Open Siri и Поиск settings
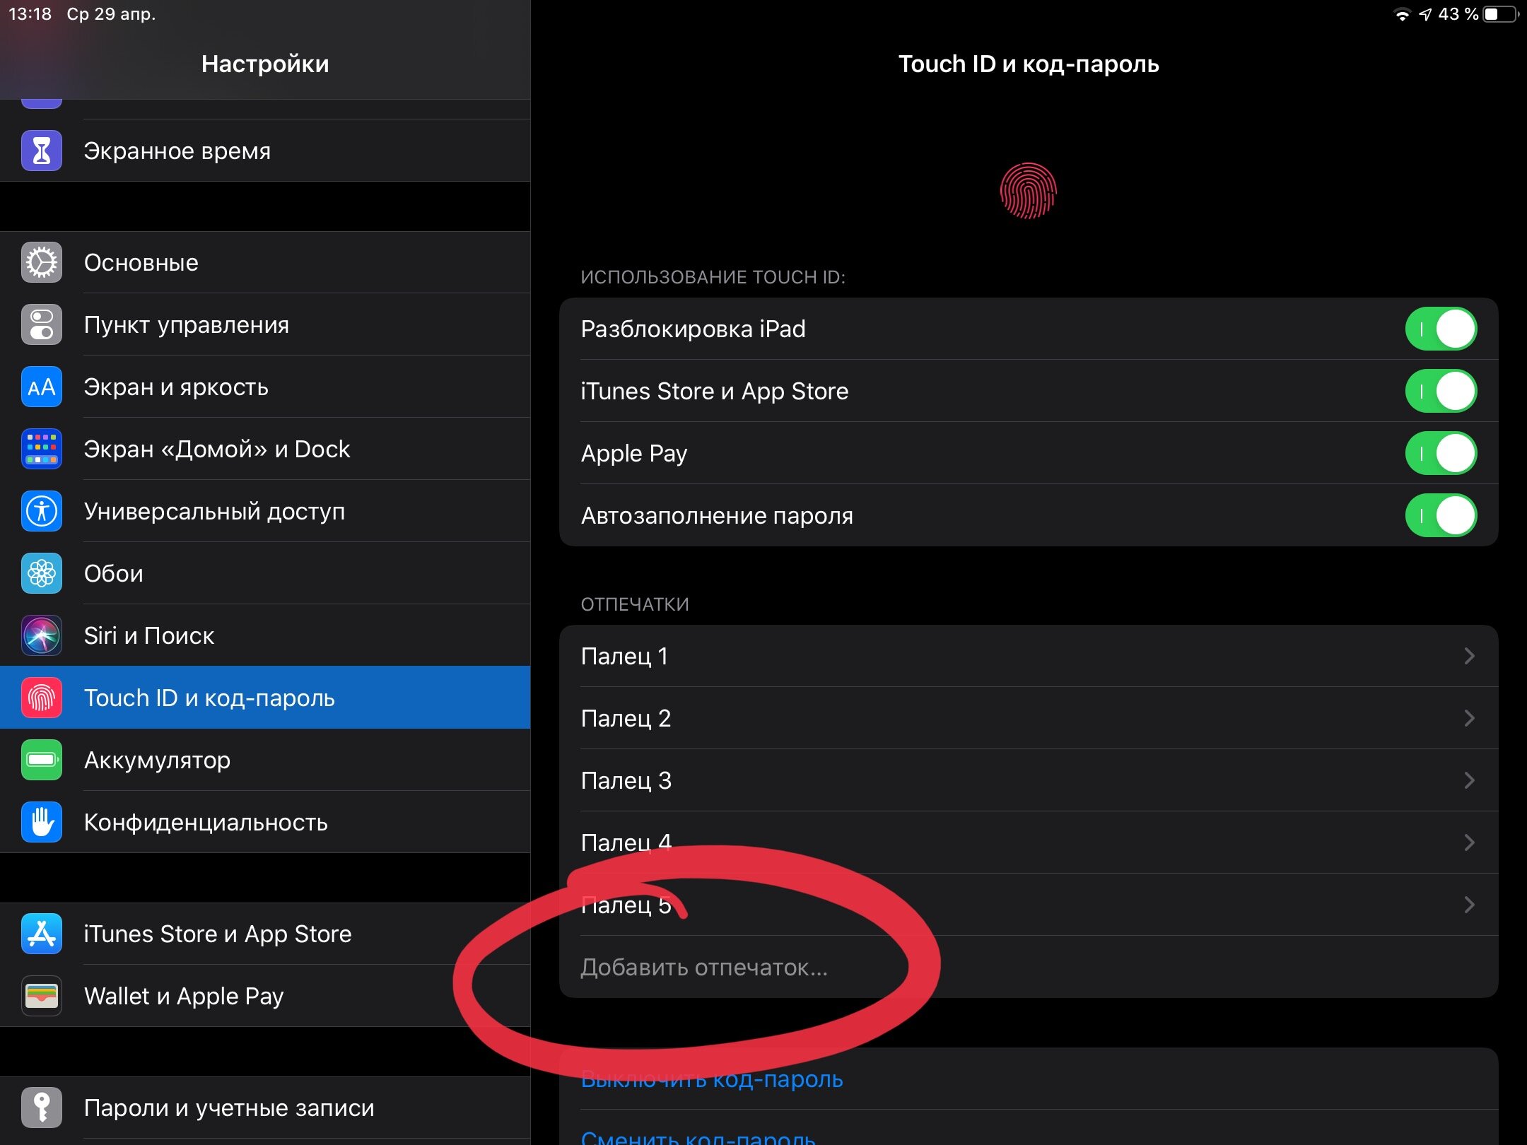Viewport: 1527px width, 1145px height. (x=265, y=636)
